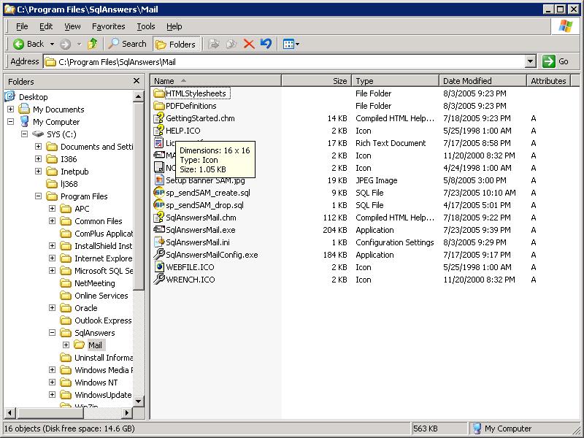584x438 pixels.
Task: Click the Back button
Action: [x=29, y=44]
